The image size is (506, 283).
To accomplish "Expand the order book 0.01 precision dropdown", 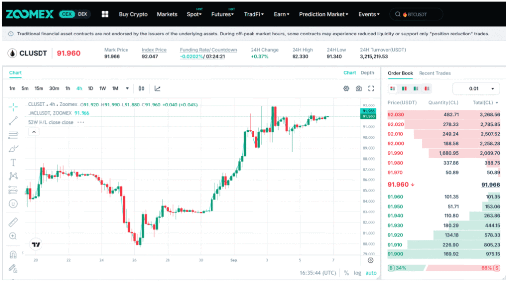I will click(x=476, y=89).
